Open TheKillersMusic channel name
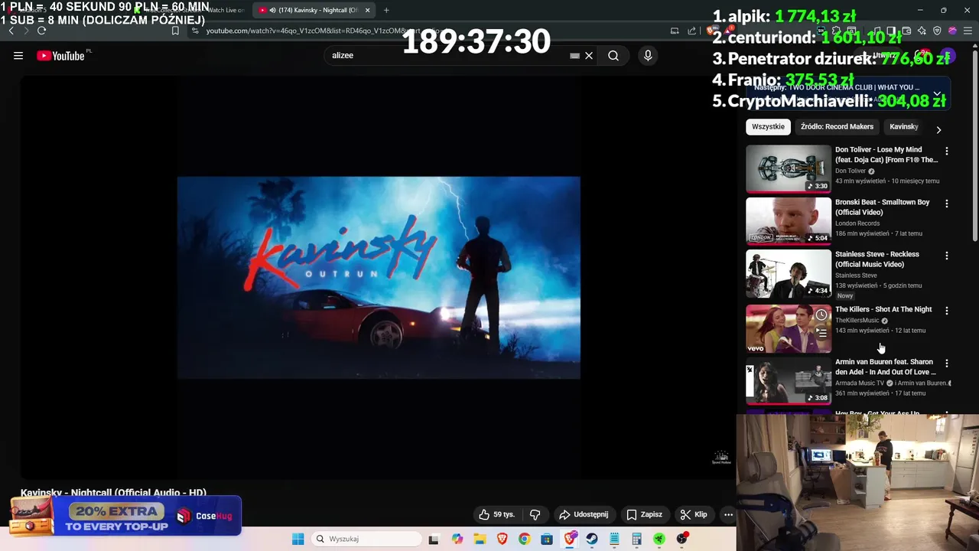This screenshot has width=979, height=551. pos(857,321)
